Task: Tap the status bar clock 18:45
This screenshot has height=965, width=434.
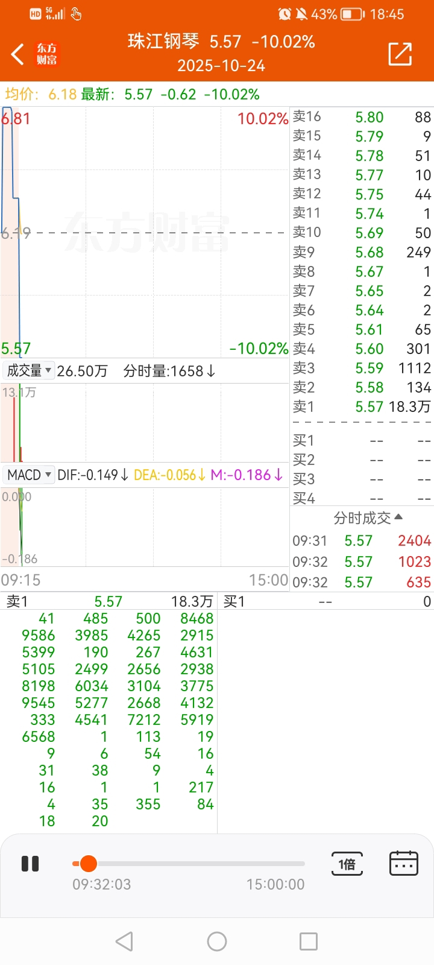Action: click(x=387, y=14)
